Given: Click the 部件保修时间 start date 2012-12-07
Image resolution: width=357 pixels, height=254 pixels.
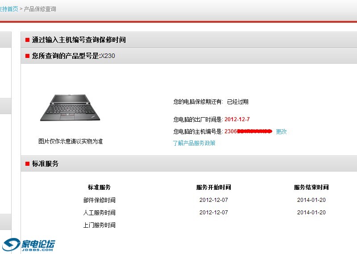Looking at the screenshot, I should point(214,200).
